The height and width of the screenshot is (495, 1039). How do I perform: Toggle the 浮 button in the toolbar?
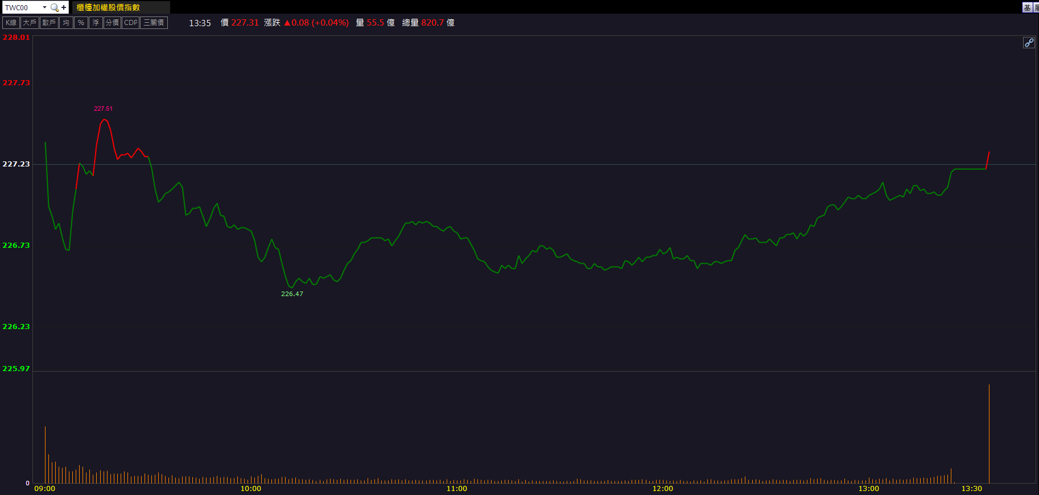[x=96, y=23]
